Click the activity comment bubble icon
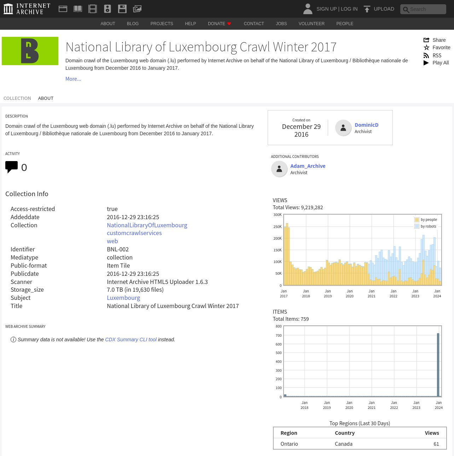Screen dimensions: 454x456 [11, 167]
